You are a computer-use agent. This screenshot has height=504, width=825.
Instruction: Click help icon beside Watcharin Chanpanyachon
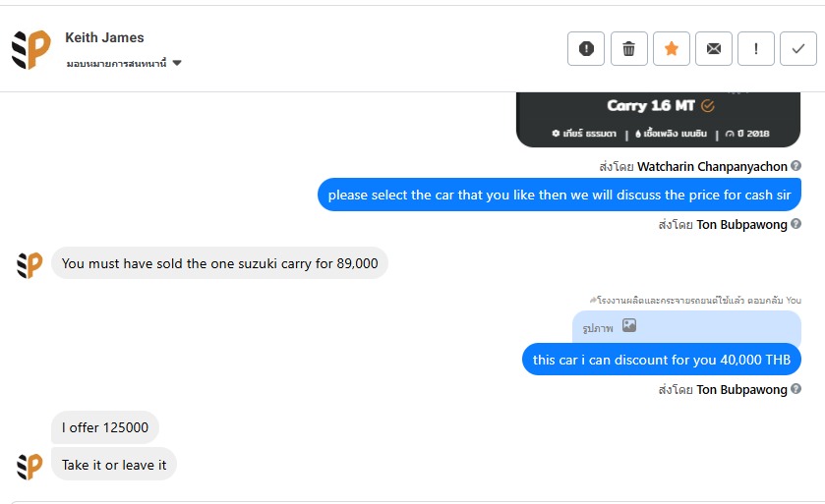coord(796,166)
